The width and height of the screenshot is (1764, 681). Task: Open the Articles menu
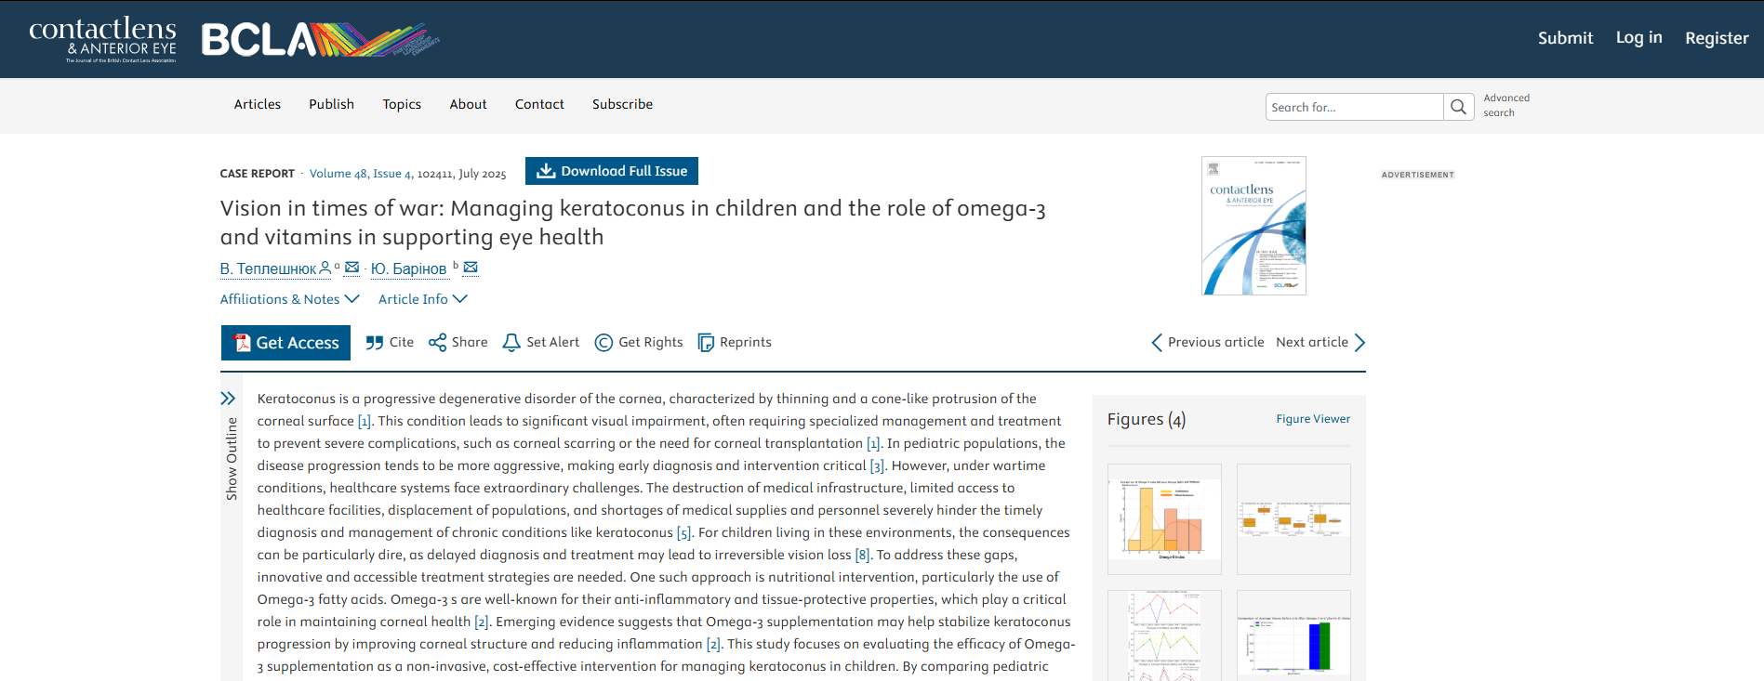[258, 104]
